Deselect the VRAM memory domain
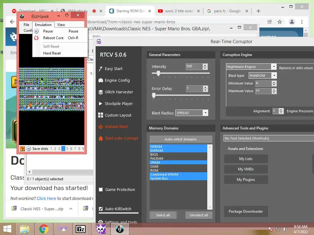This screenshot has height=235, width=314. click(178, 162)
